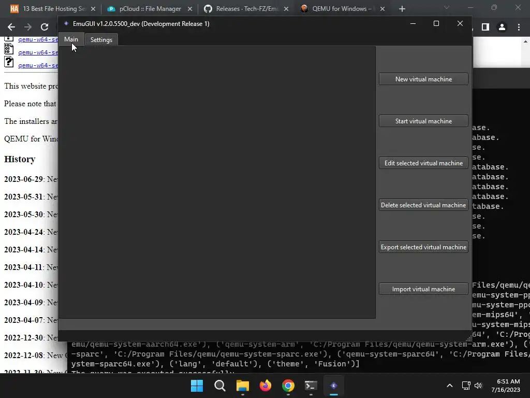This screenshot has height=398, width=530.
Task: Open Chrome from the taskbar
Action: pyautogui.click(x=288, y=386)
